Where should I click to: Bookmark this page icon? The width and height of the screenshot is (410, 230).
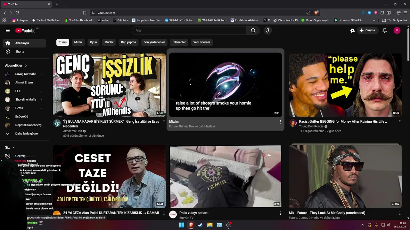pyautogui.click(x=85, y=13)
